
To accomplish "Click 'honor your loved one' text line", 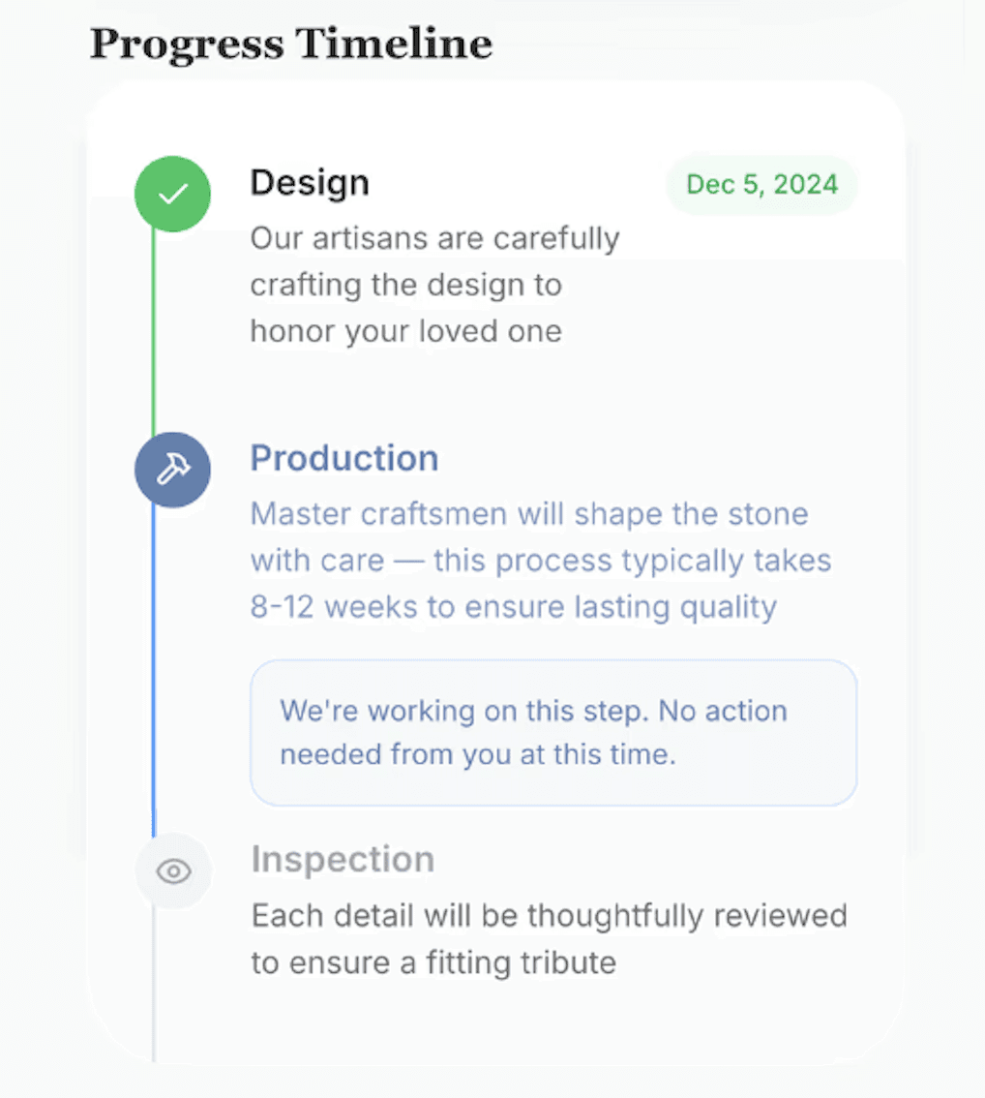I will (405, 331).
